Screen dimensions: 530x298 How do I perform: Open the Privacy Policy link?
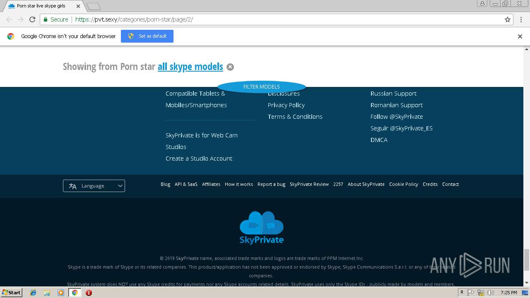click(x=286, y=105)
